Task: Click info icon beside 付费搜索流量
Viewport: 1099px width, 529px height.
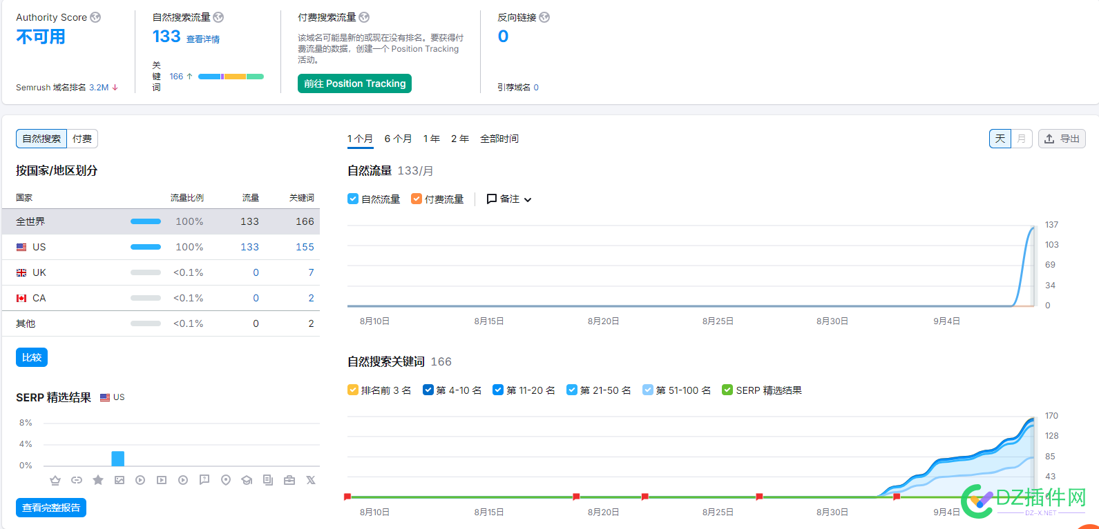Action: [364, 17]
